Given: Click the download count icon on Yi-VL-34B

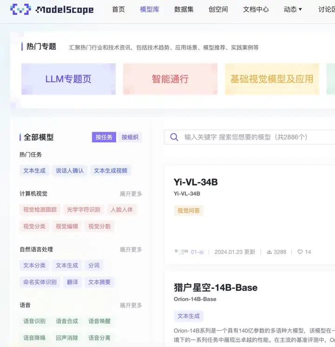Looking at the screenshot, I should (x=269, y=252).
